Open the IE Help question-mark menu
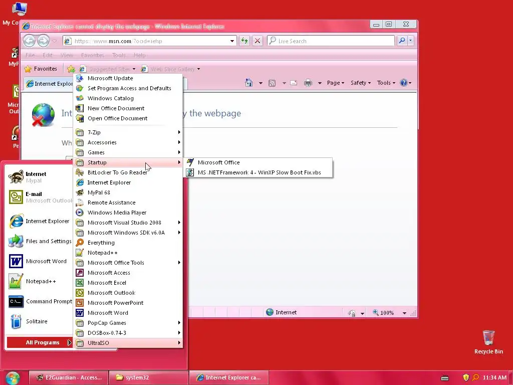The width and height of the screenshot is (513, 385). coord(406,83)
